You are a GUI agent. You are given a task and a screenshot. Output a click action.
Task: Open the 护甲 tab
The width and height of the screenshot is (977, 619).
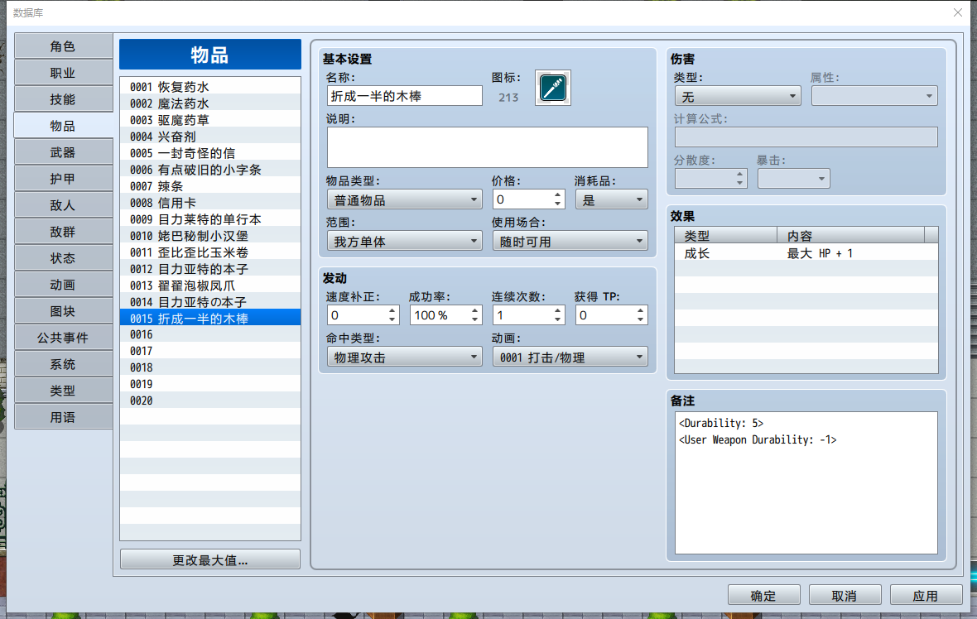(x=63, y=179)
